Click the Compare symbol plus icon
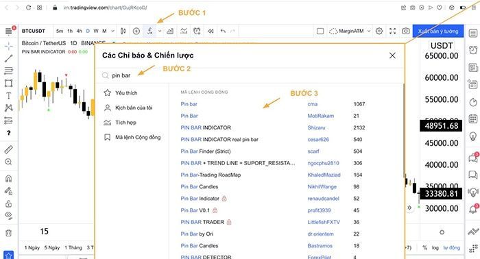 click(136, 31)
